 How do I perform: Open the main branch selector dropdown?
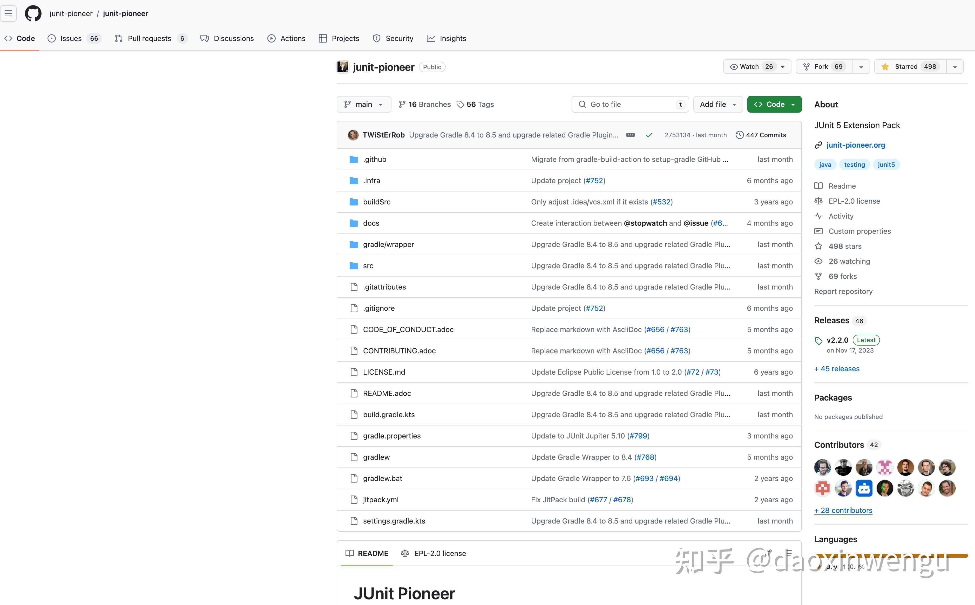pos(363,105)
